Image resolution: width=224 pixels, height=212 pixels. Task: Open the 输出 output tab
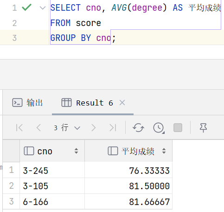(x=27, y=103)
